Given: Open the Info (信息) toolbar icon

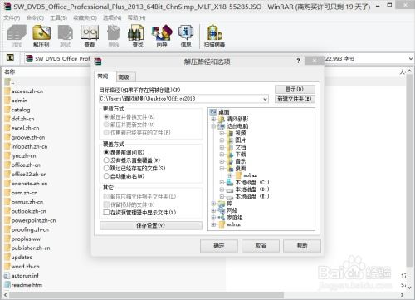Looking at the screenshot, I should coord(186,36).
